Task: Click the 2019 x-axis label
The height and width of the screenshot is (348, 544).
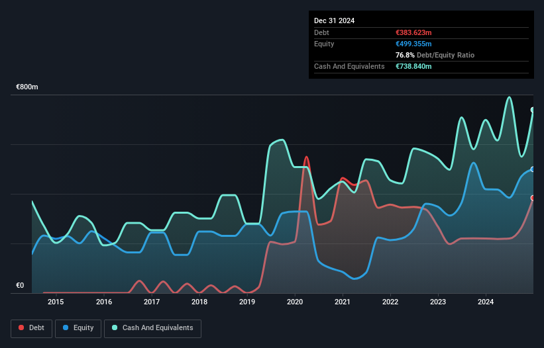Action: 247,302
